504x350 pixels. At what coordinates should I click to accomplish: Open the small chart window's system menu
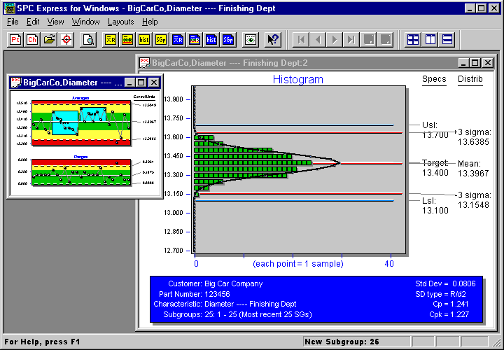click(x=16, y=82)
